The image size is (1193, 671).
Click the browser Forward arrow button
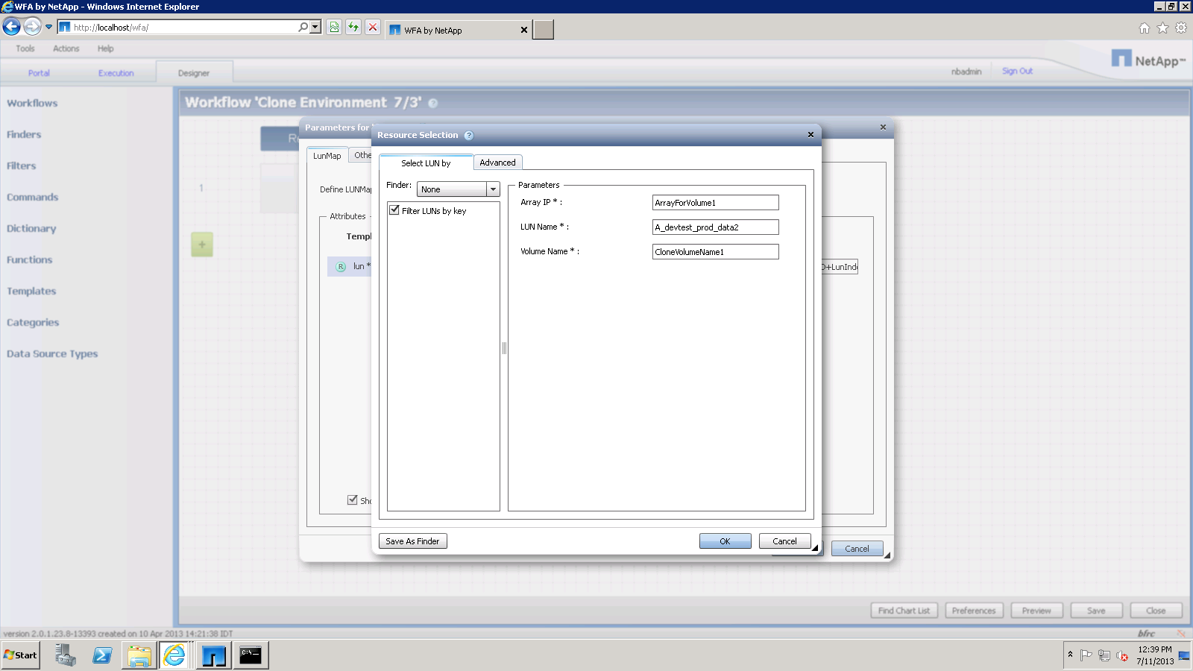pyautogui.click(x=32, y=28)
